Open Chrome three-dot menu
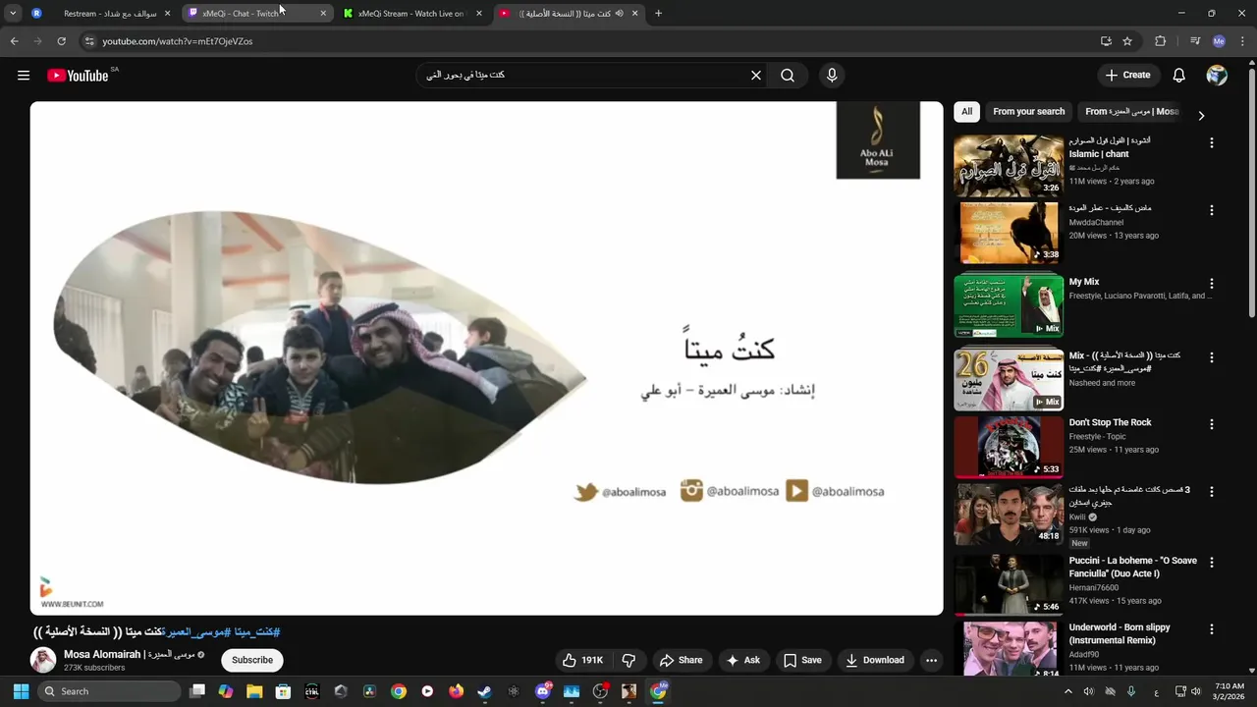Image resolution: width=1257 pixels, height=707 pixels. pos(1242,41)
